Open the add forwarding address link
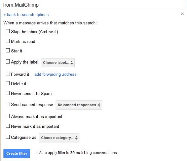The image size is (187, 161). [56, 74]
